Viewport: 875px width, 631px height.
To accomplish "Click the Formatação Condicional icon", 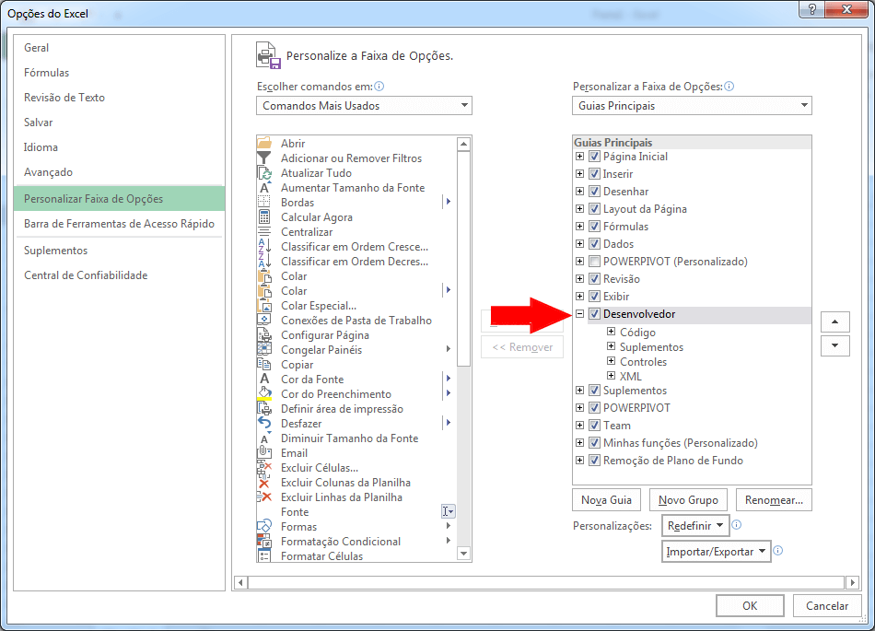I will pos(264,541).
